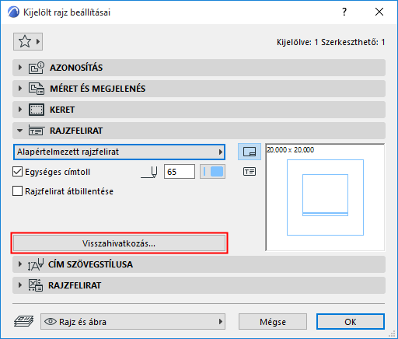Uncheck Egységes címtoll checkbox
Viewport: 398px width, 339px height.
click(17, 172)
